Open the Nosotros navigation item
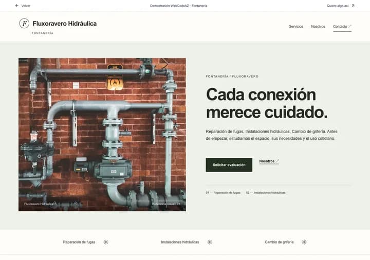Image resolution: width=370 pixels, height=260 pixels. coord(318,26)
